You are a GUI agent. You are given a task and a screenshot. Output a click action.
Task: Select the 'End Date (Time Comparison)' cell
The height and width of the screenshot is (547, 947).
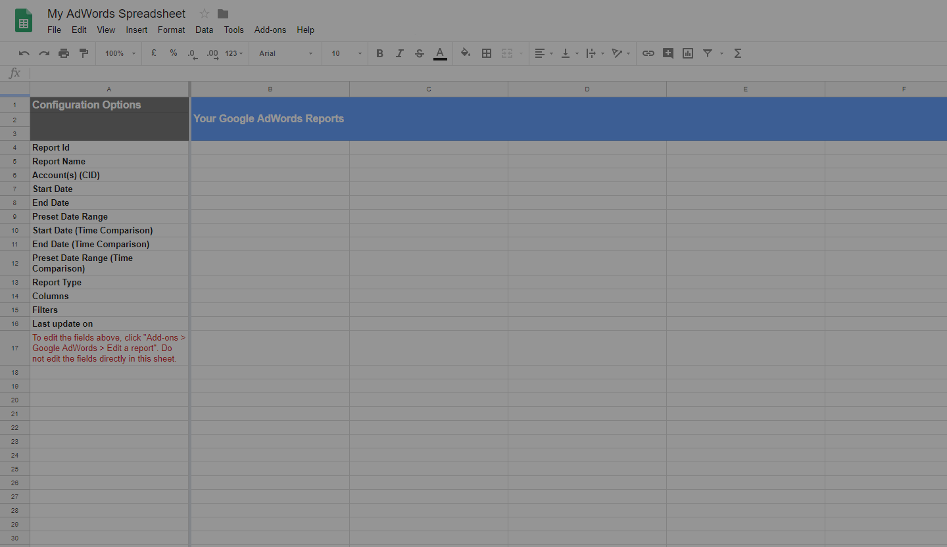pyautogui.click(x=109, y=244)
